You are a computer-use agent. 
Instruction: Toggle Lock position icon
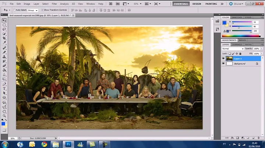pyautogui.click(x=237, y=53)
